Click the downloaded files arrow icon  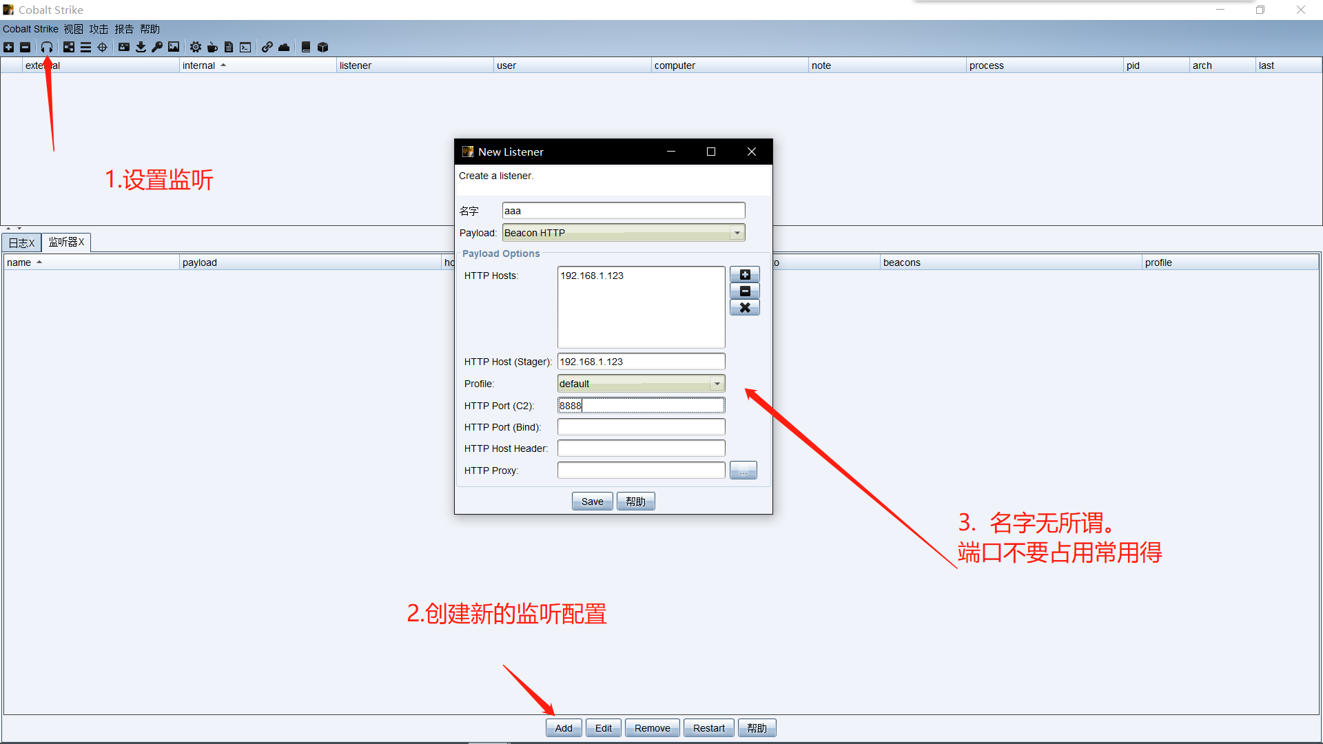[141, 47]
